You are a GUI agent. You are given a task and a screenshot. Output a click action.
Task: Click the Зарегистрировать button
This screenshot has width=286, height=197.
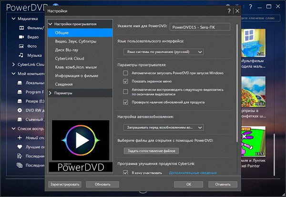[65, 185]
